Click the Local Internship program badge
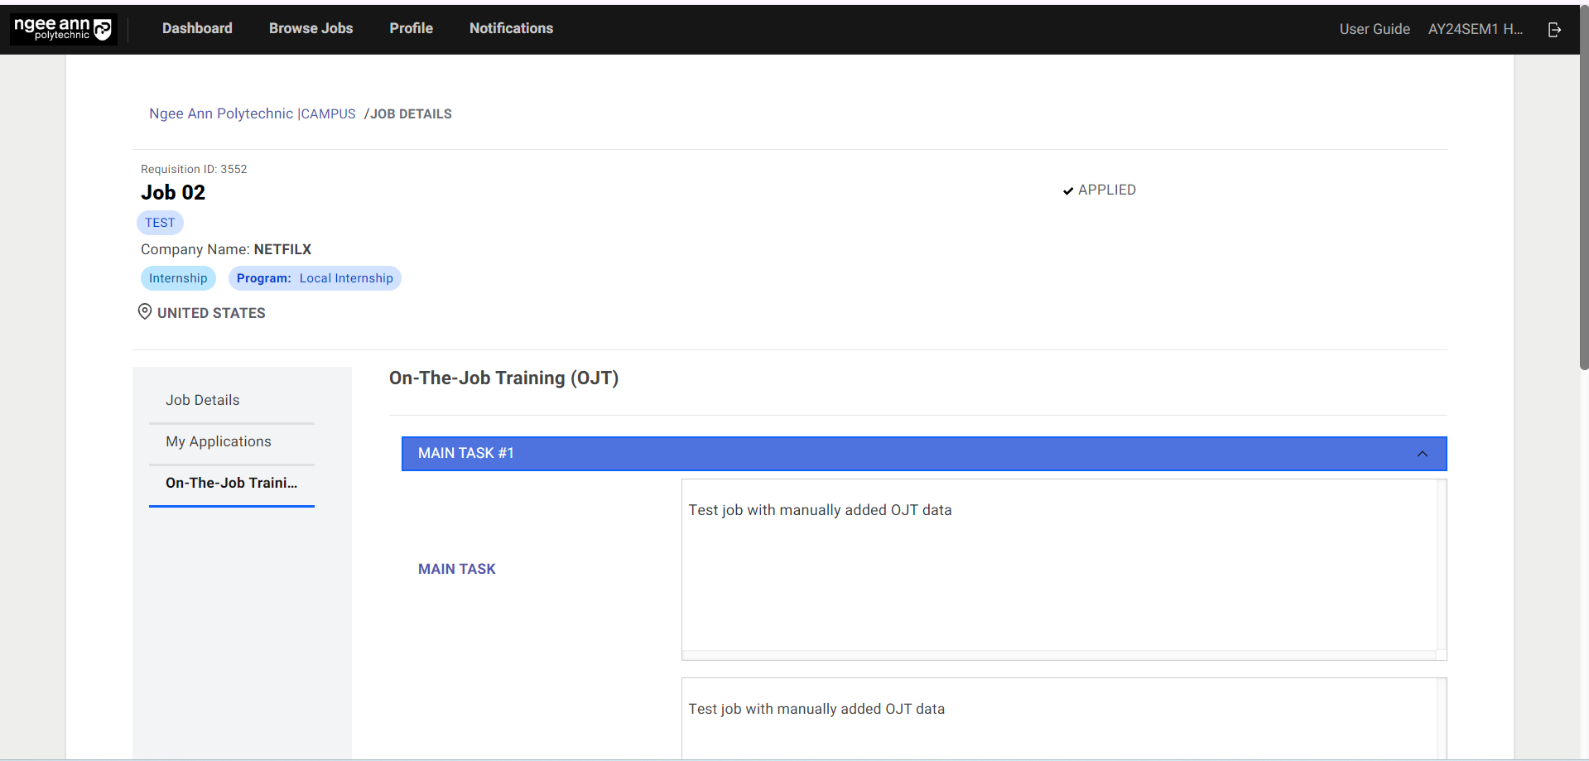The height and width of the screenshot is (761, 1589). click(x=315, y=277)
